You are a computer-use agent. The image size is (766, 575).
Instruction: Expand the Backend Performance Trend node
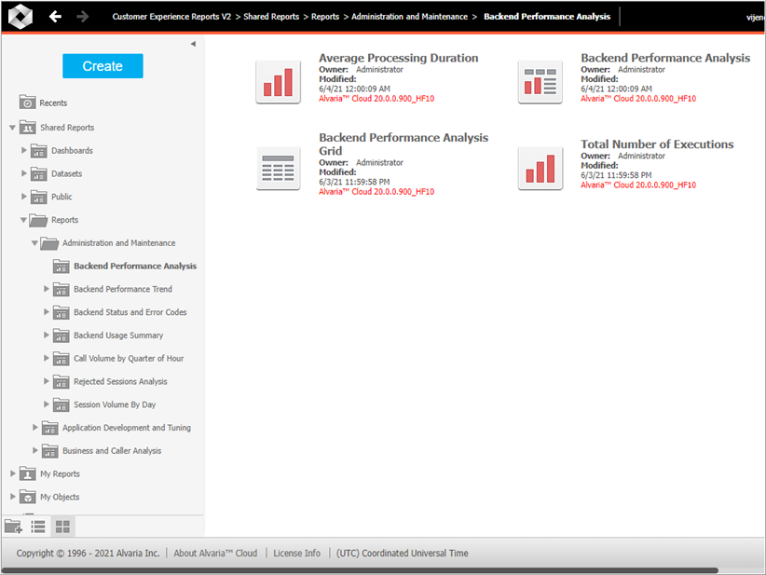coord(47,289)
